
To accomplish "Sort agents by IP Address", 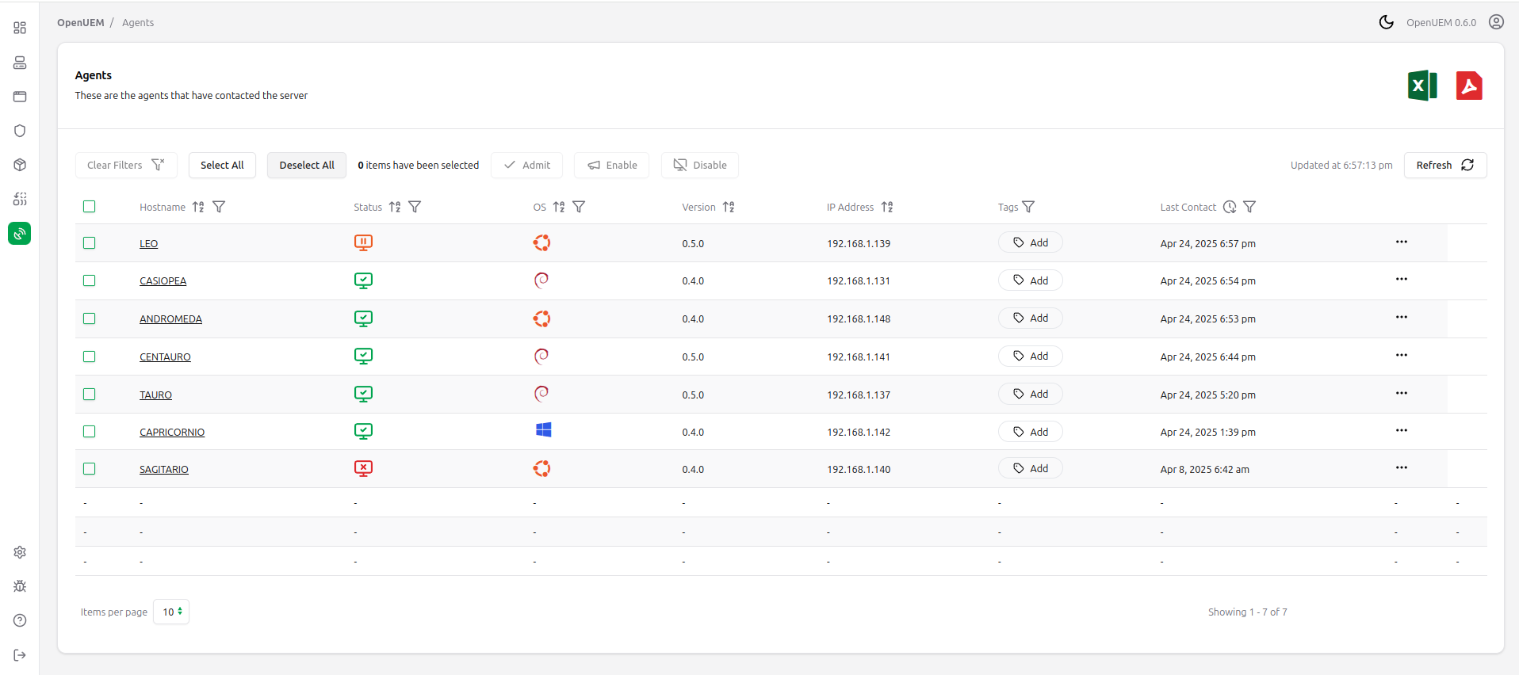I will click(887, 207).
